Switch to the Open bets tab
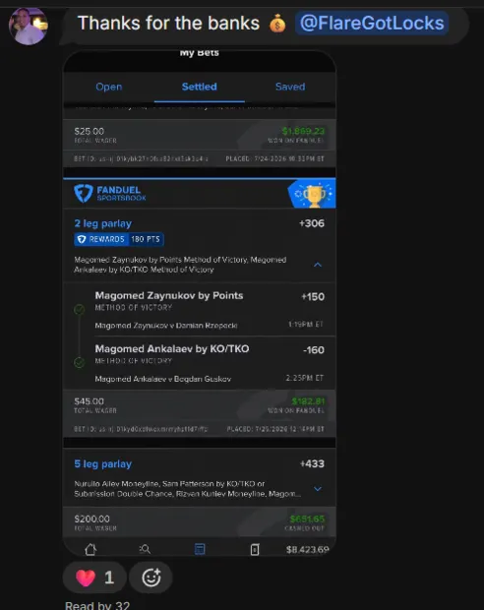The image size is (484, 610). pos(109,87)
